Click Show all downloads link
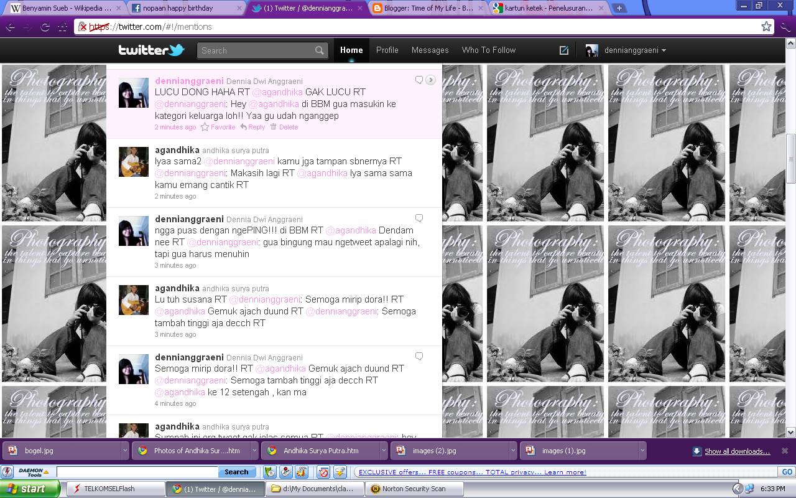 tap(737, 451)
